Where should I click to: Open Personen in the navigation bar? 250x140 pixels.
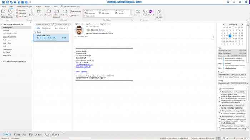(x=36, y=134)
